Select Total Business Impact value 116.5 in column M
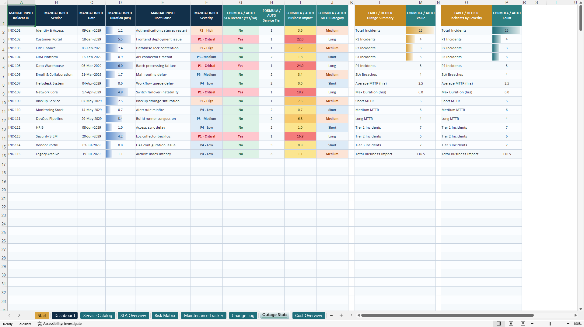The image size is (584, 327). coord(421,154)
